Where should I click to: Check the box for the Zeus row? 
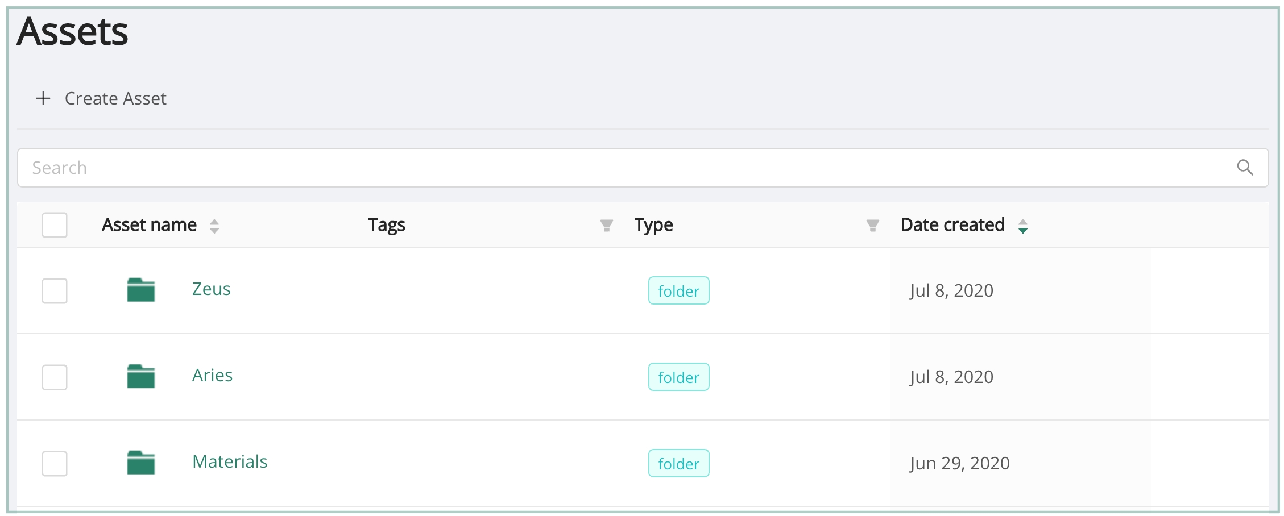tap(55, 291)
